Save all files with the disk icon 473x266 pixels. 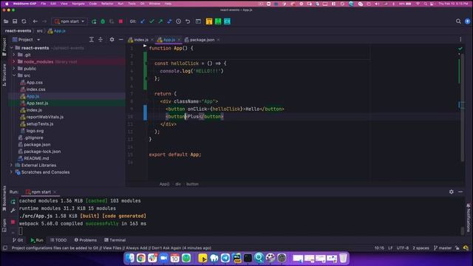(x=15, y=21)
